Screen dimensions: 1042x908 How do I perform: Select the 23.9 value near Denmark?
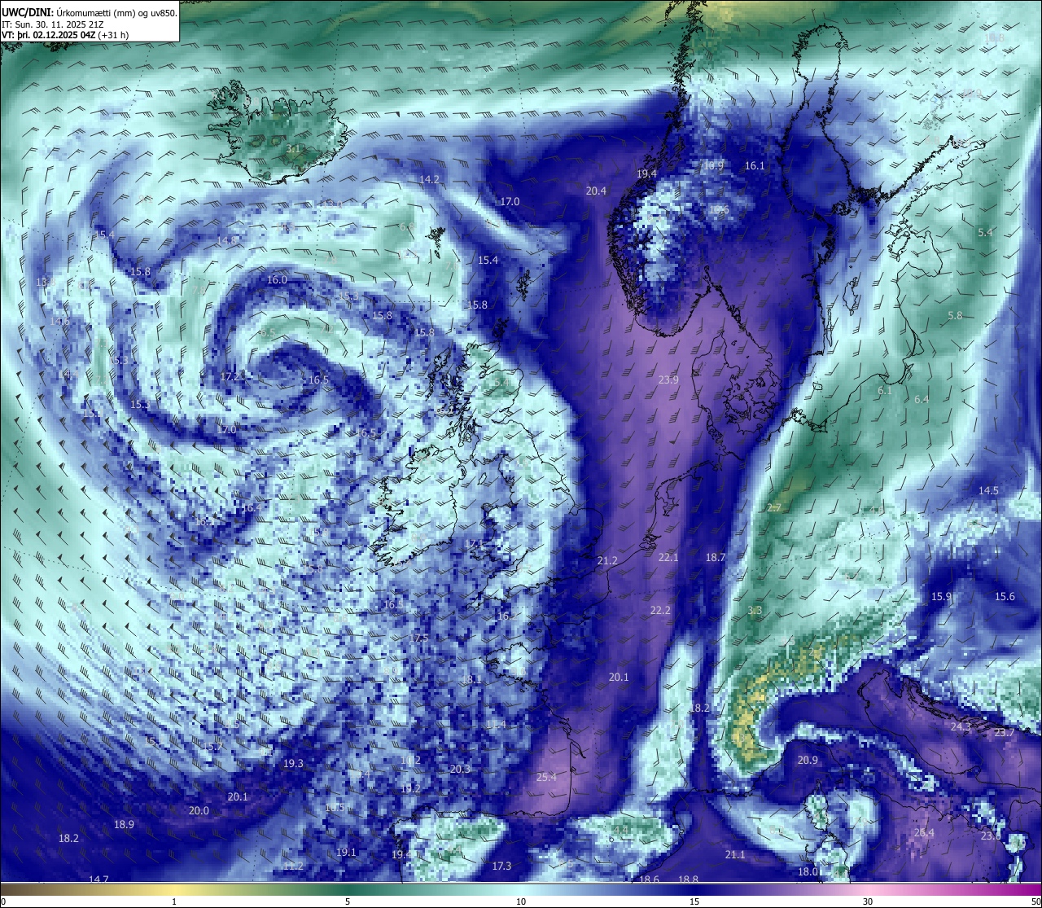coord(668,380)
